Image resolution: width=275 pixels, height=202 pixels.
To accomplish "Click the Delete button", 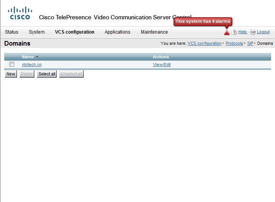I will coord(27,74).
